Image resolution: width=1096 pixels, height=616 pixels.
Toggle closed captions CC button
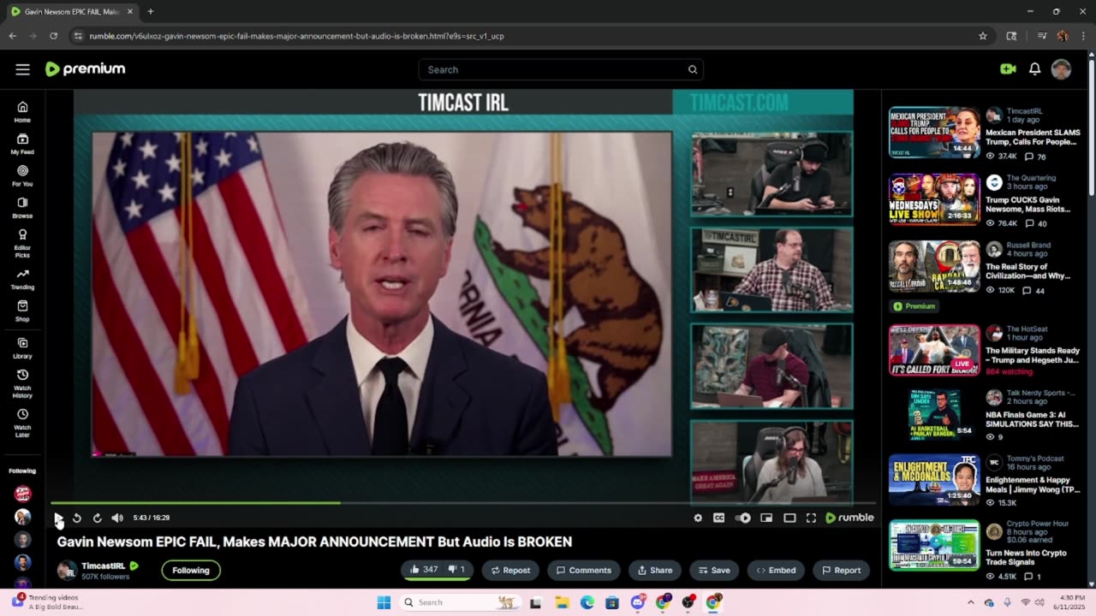[719, 518]
